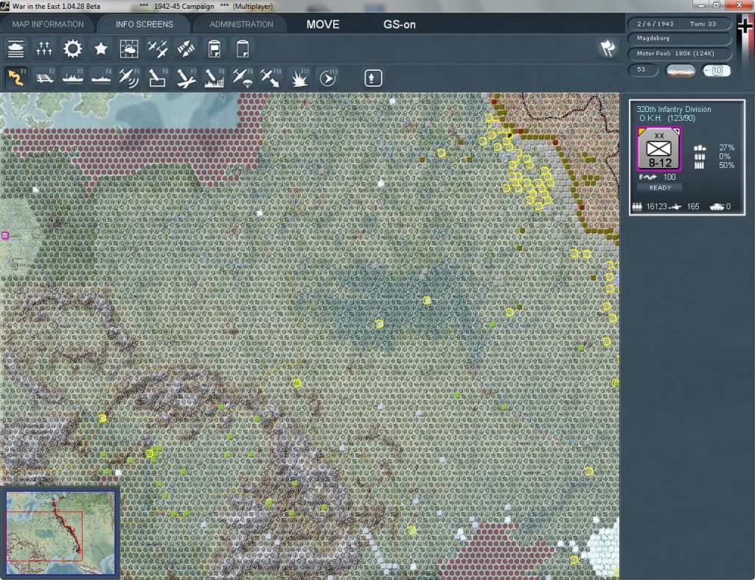755x580 pixels.
Task: Click the window title bar text
Action: tap(142, 6)
